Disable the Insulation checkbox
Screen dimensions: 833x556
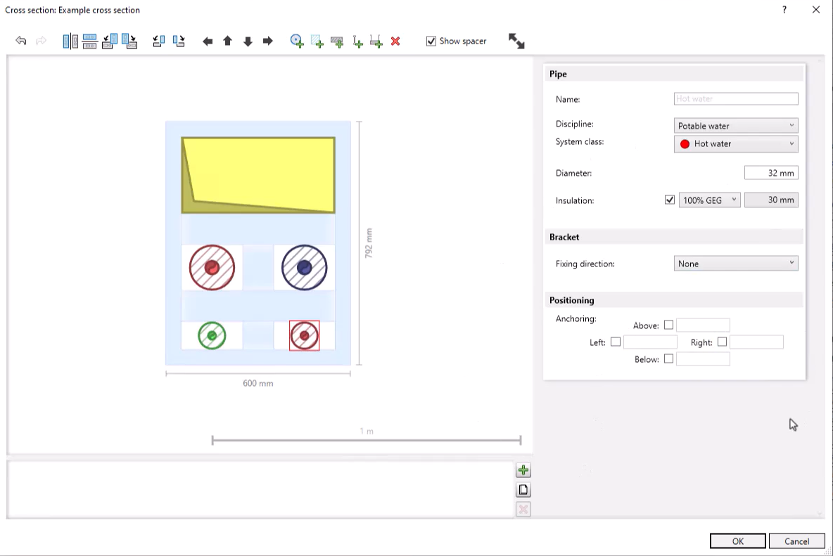coord(669,200)
